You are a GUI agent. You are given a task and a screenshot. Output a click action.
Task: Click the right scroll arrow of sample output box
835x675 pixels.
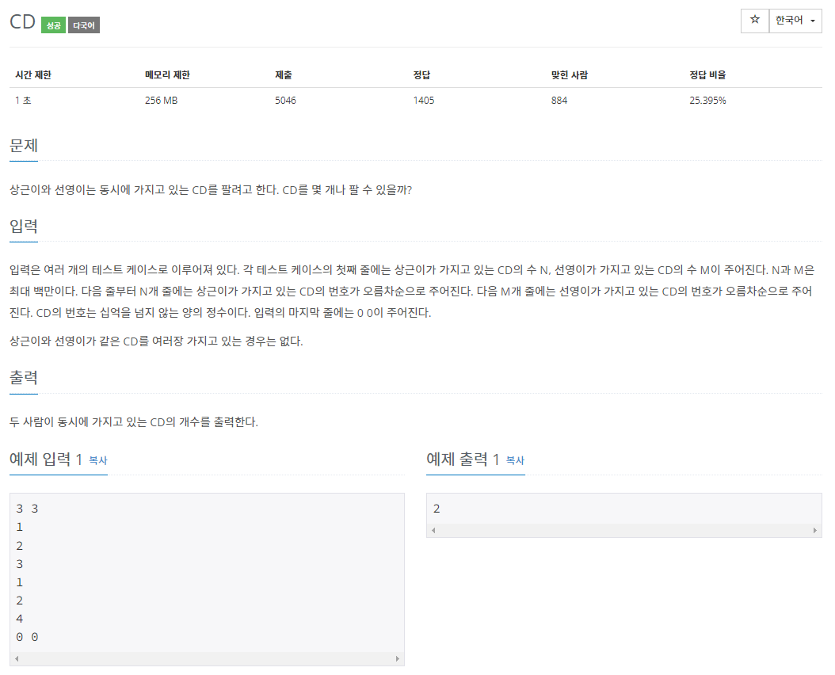(816, 530)
